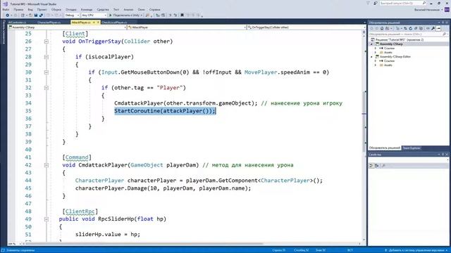Click the purple user account avatar
The width and height of the screenshot is (451, 253).
(x=447, y=9)
